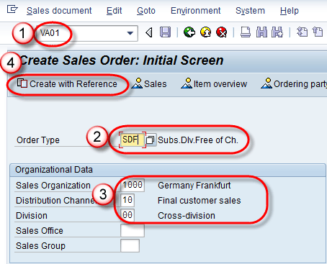The image size is (327, 264).
Task: Click the Find binoculars icon
Action: 261,32
